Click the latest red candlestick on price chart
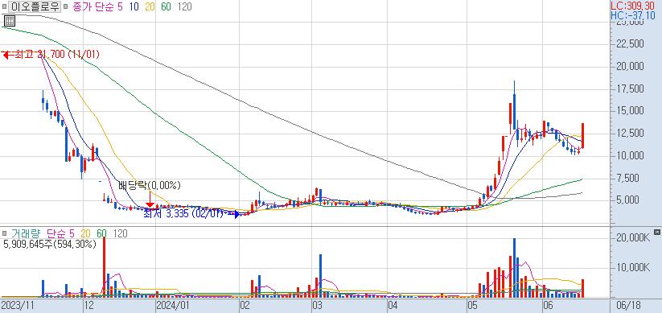The width and height of the screenshot is (662, 313). click(582, 136)
